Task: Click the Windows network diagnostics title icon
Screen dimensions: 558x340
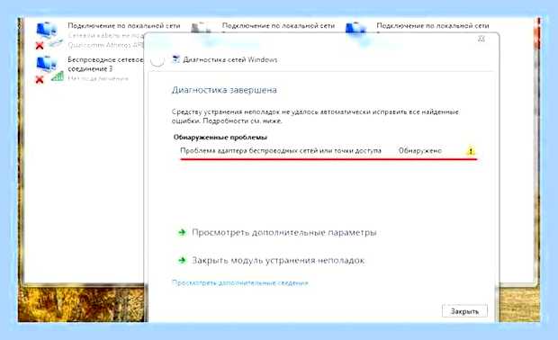Action: click(175, 59)
